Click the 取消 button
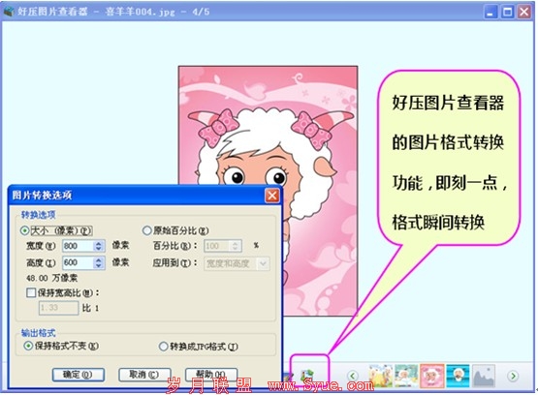The image size is (538, 395). coord(144,375)
